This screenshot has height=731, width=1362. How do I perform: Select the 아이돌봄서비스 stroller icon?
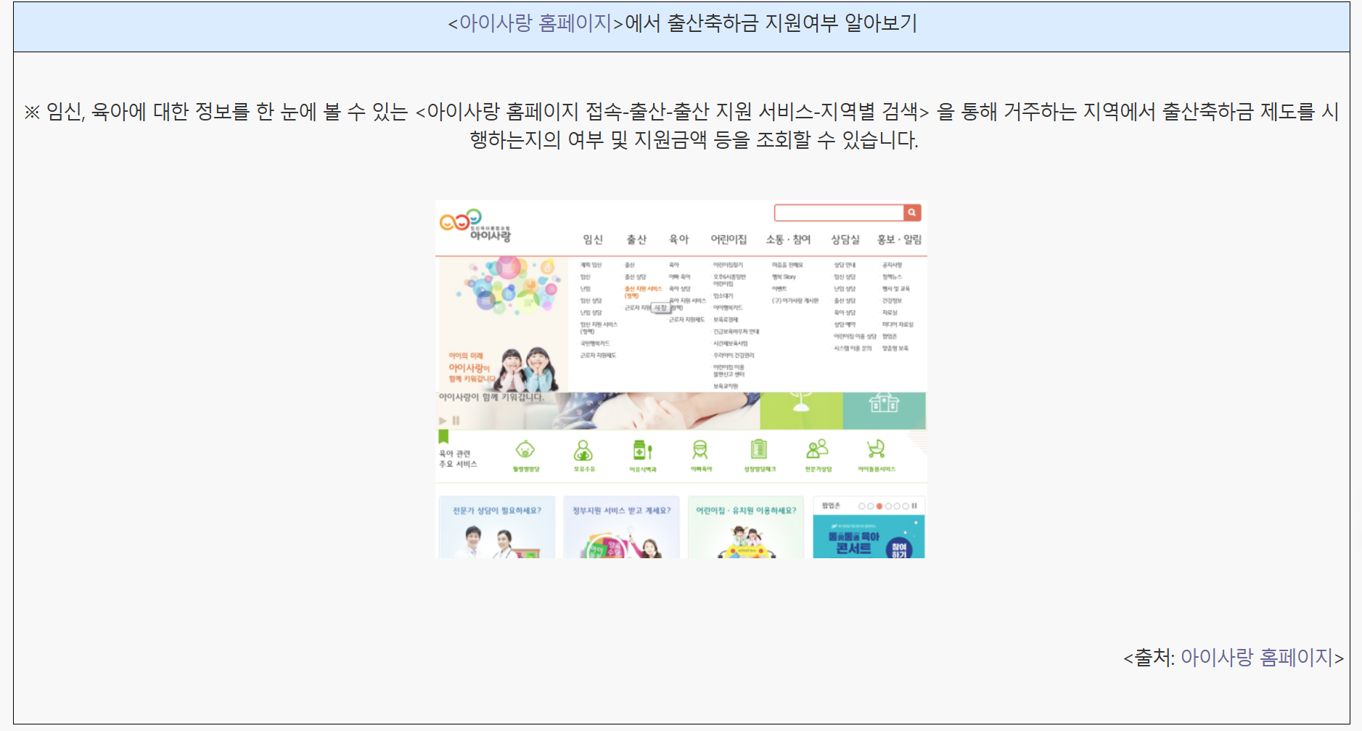click(875, 450)
